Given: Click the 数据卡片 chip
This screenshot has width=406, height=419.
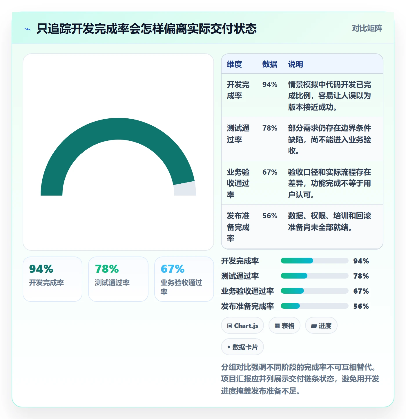Looking at the screenshot, I should coord(242,347).
